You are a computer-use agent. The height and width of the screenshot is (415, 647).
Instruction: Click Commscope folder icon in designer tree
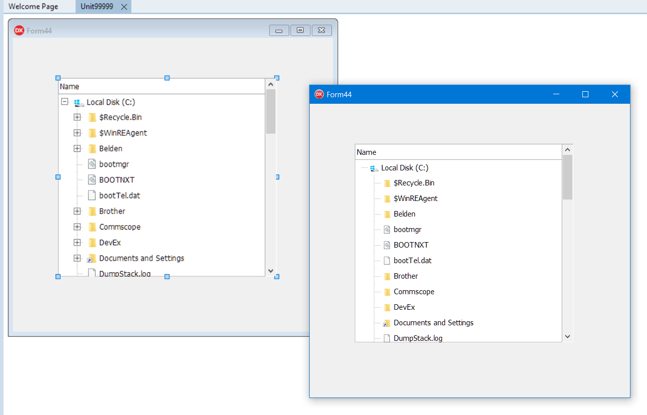tap(92, 227)
